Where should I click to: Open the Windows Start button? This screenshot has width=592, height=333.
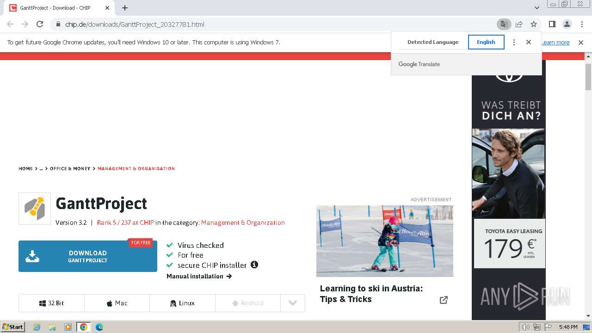pos(13,327)
